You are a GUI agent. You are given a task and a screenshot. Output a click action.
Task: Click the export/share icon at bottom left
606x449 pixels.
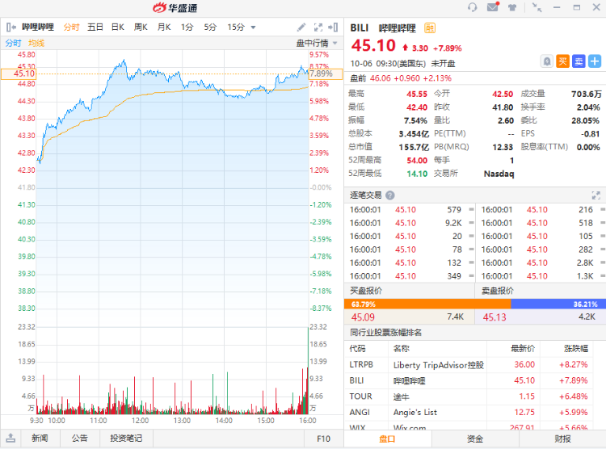pos(11,439)
